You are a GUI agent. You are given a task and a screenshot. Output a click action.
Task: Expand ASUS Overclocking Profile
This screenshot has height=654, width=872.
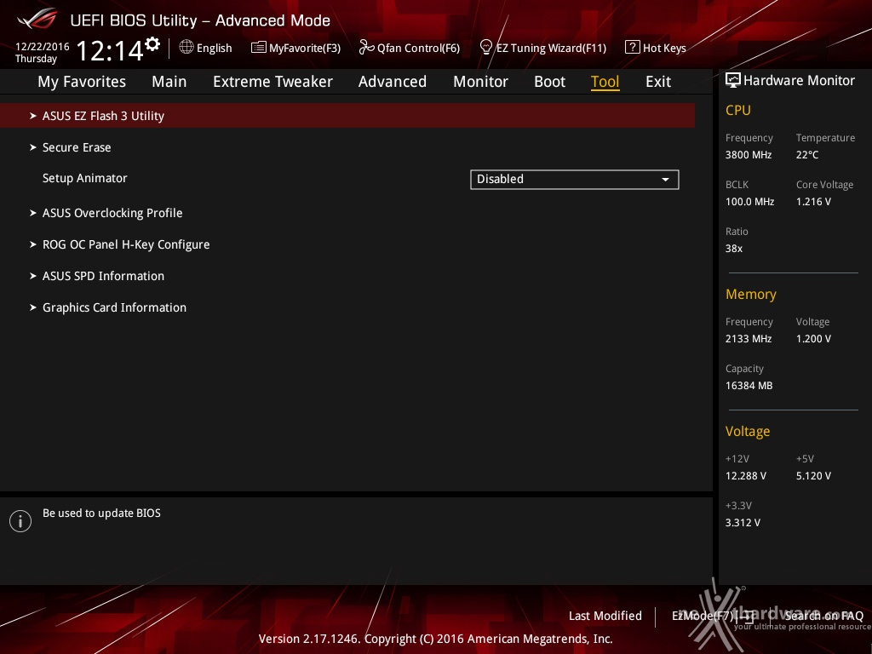[112, 213]
